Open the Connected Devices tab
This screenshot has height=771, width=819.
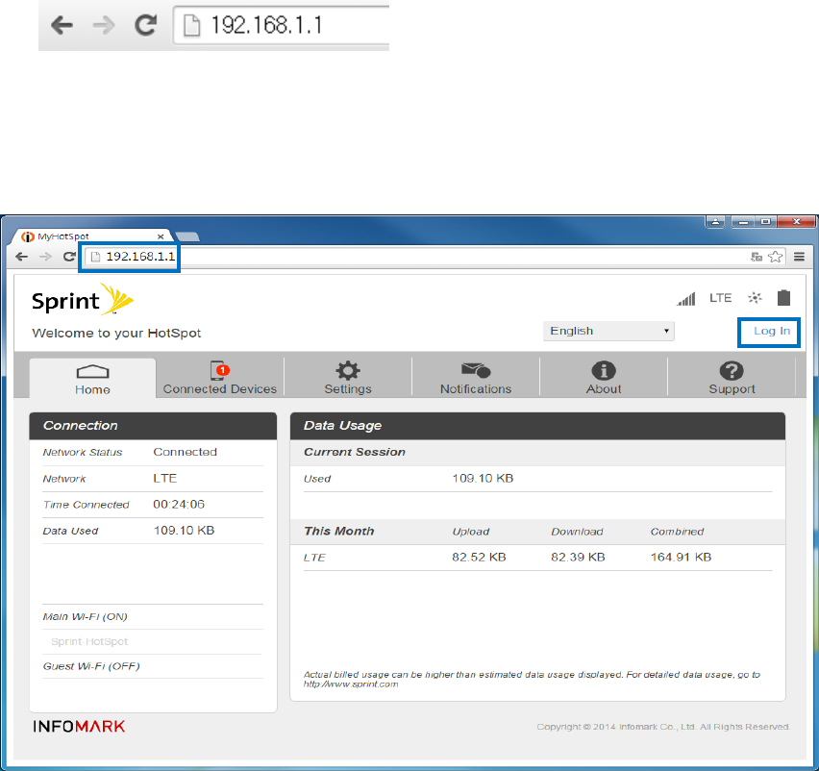pos(220,378)
